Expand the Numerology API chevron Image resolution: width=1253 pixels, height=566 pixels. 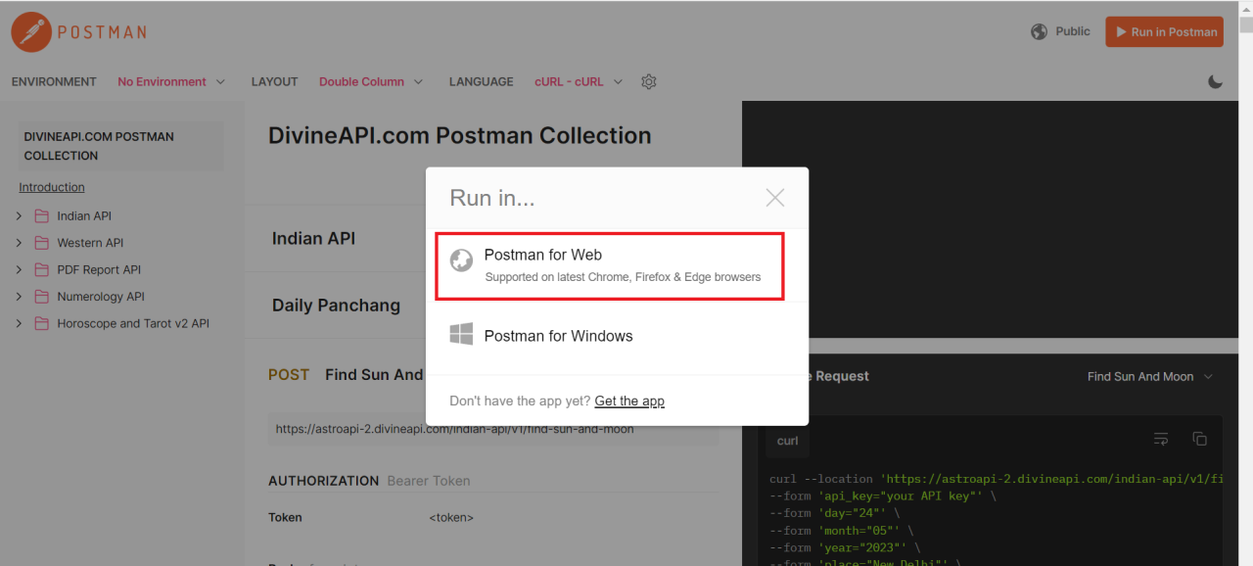tap(19, 297)
